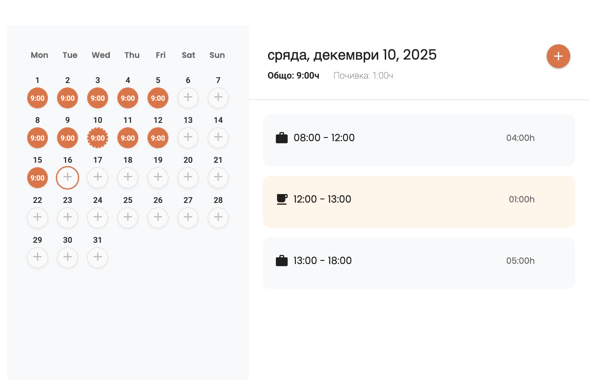
Task: Click coffee cup icon of break entry
Action: (x=282, y=199)
